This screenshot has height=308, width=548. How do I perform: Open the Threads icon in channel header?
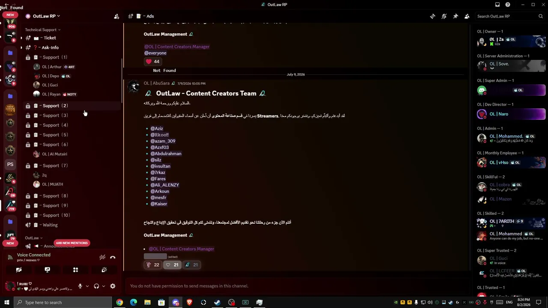click(433, 16)
